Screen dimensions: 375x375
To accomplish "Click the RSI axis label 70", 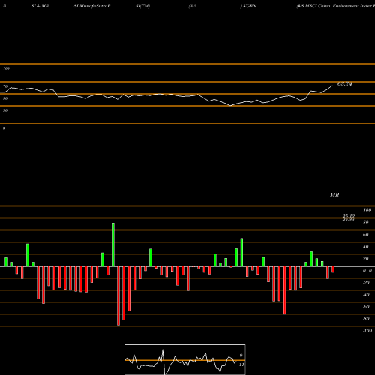I will [5, 86].
